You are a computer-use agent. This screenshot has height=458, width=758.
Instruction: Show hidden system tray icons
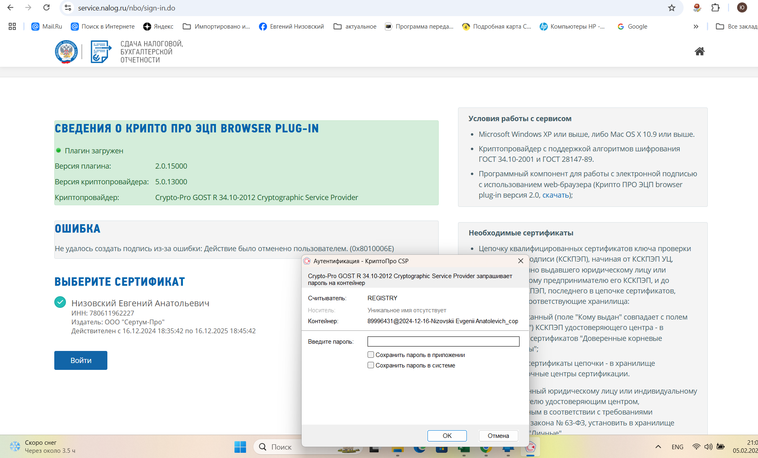(658, 447)
